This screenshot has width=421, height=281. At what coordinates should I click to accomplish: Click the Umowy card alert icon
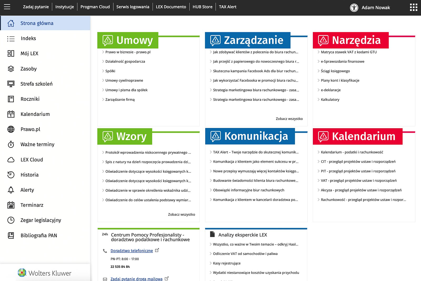108,40
